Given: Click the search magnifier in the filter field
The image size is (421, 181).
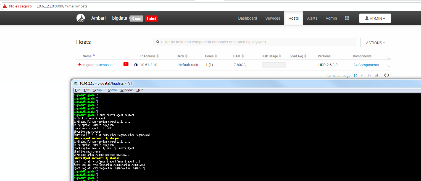Looking at the screenshot, I should tap(158, 42).
